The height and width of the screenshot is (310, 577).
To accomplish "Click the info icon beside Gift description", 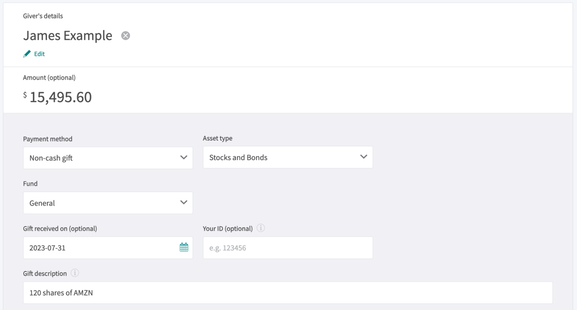I will point(74,273).
